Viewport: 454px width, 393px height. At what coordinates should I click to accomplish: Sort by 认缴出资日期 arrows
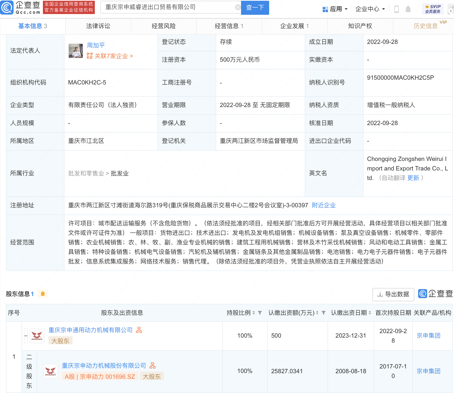coord(370,313)
